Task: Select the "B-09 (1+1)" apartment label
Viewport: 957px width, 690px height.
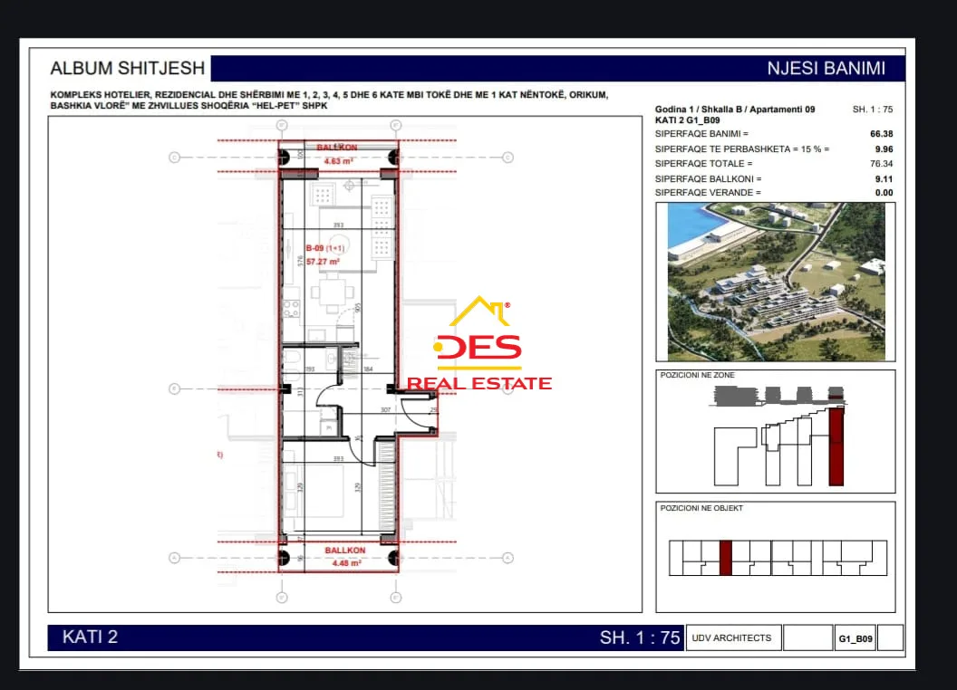Action: (325, 248)
